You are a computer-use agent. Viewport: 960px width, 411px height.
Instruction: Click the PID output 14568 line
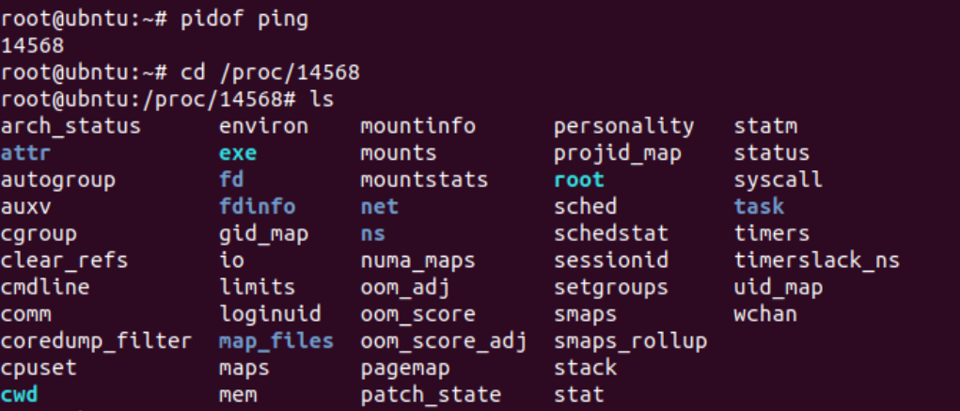click(32, 46)
